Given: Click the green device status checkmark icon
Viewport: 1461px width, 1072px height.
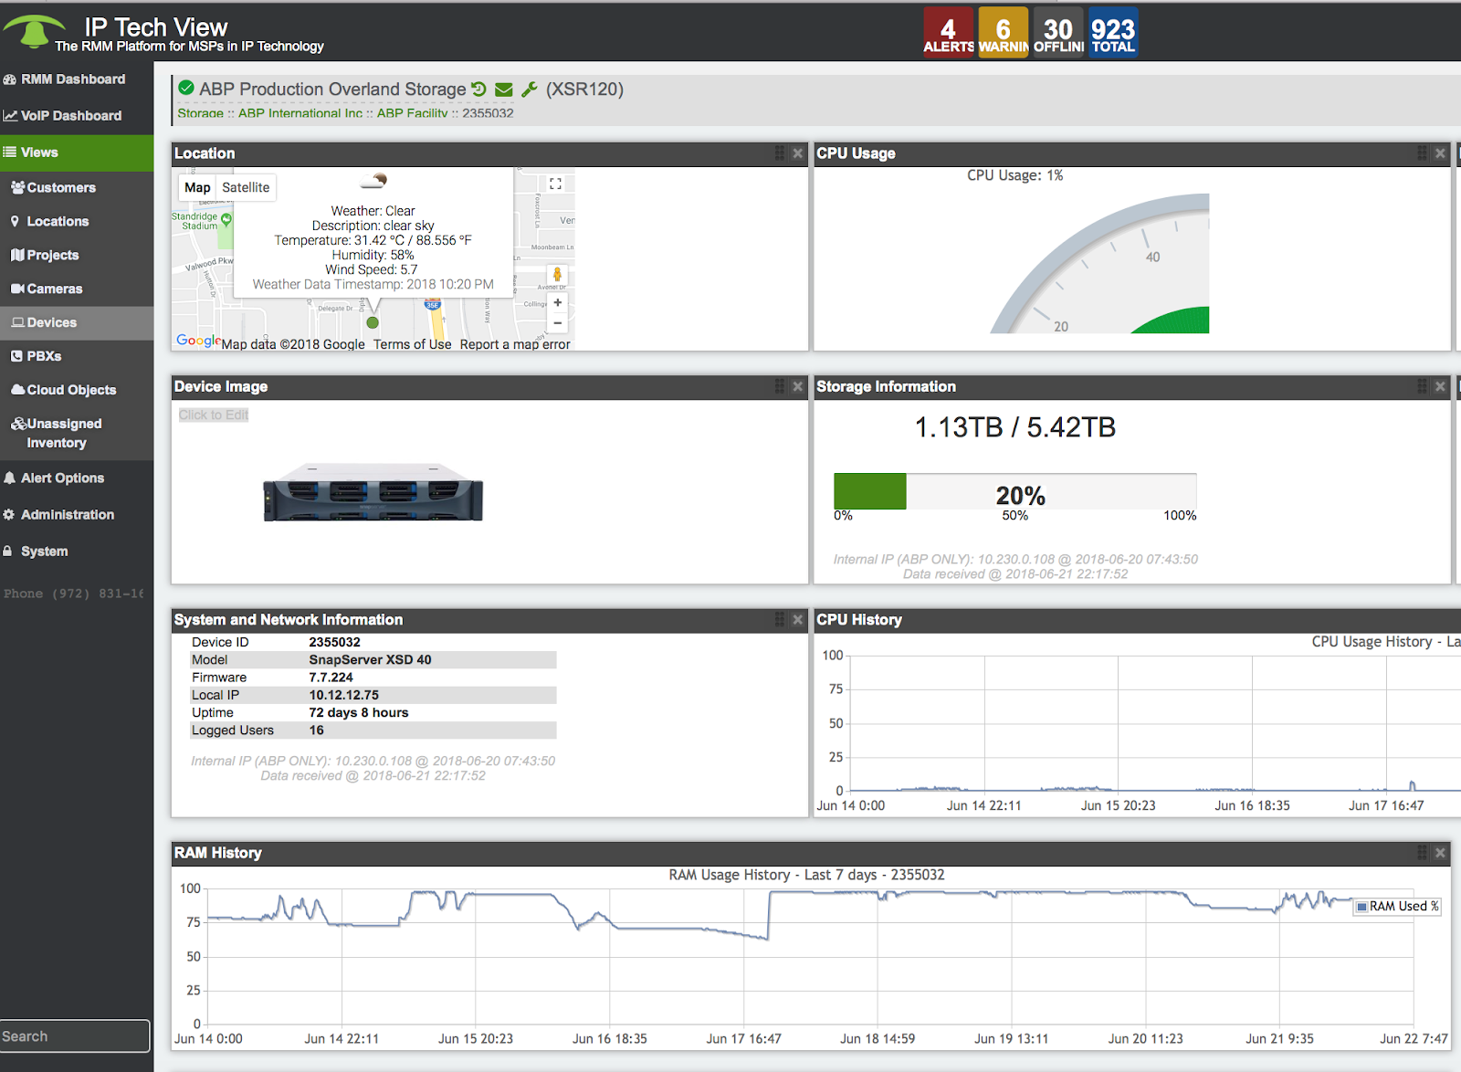Looking at the screenshot, I should pyautogui.click(x=186, y=89).
